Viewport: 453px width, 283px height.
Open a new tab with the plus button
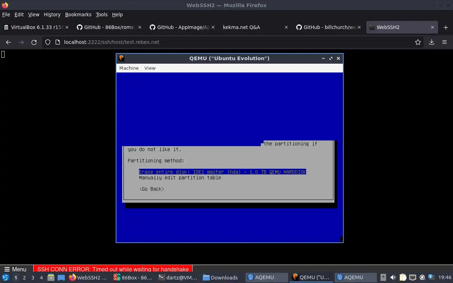click(x=446, y=27)
